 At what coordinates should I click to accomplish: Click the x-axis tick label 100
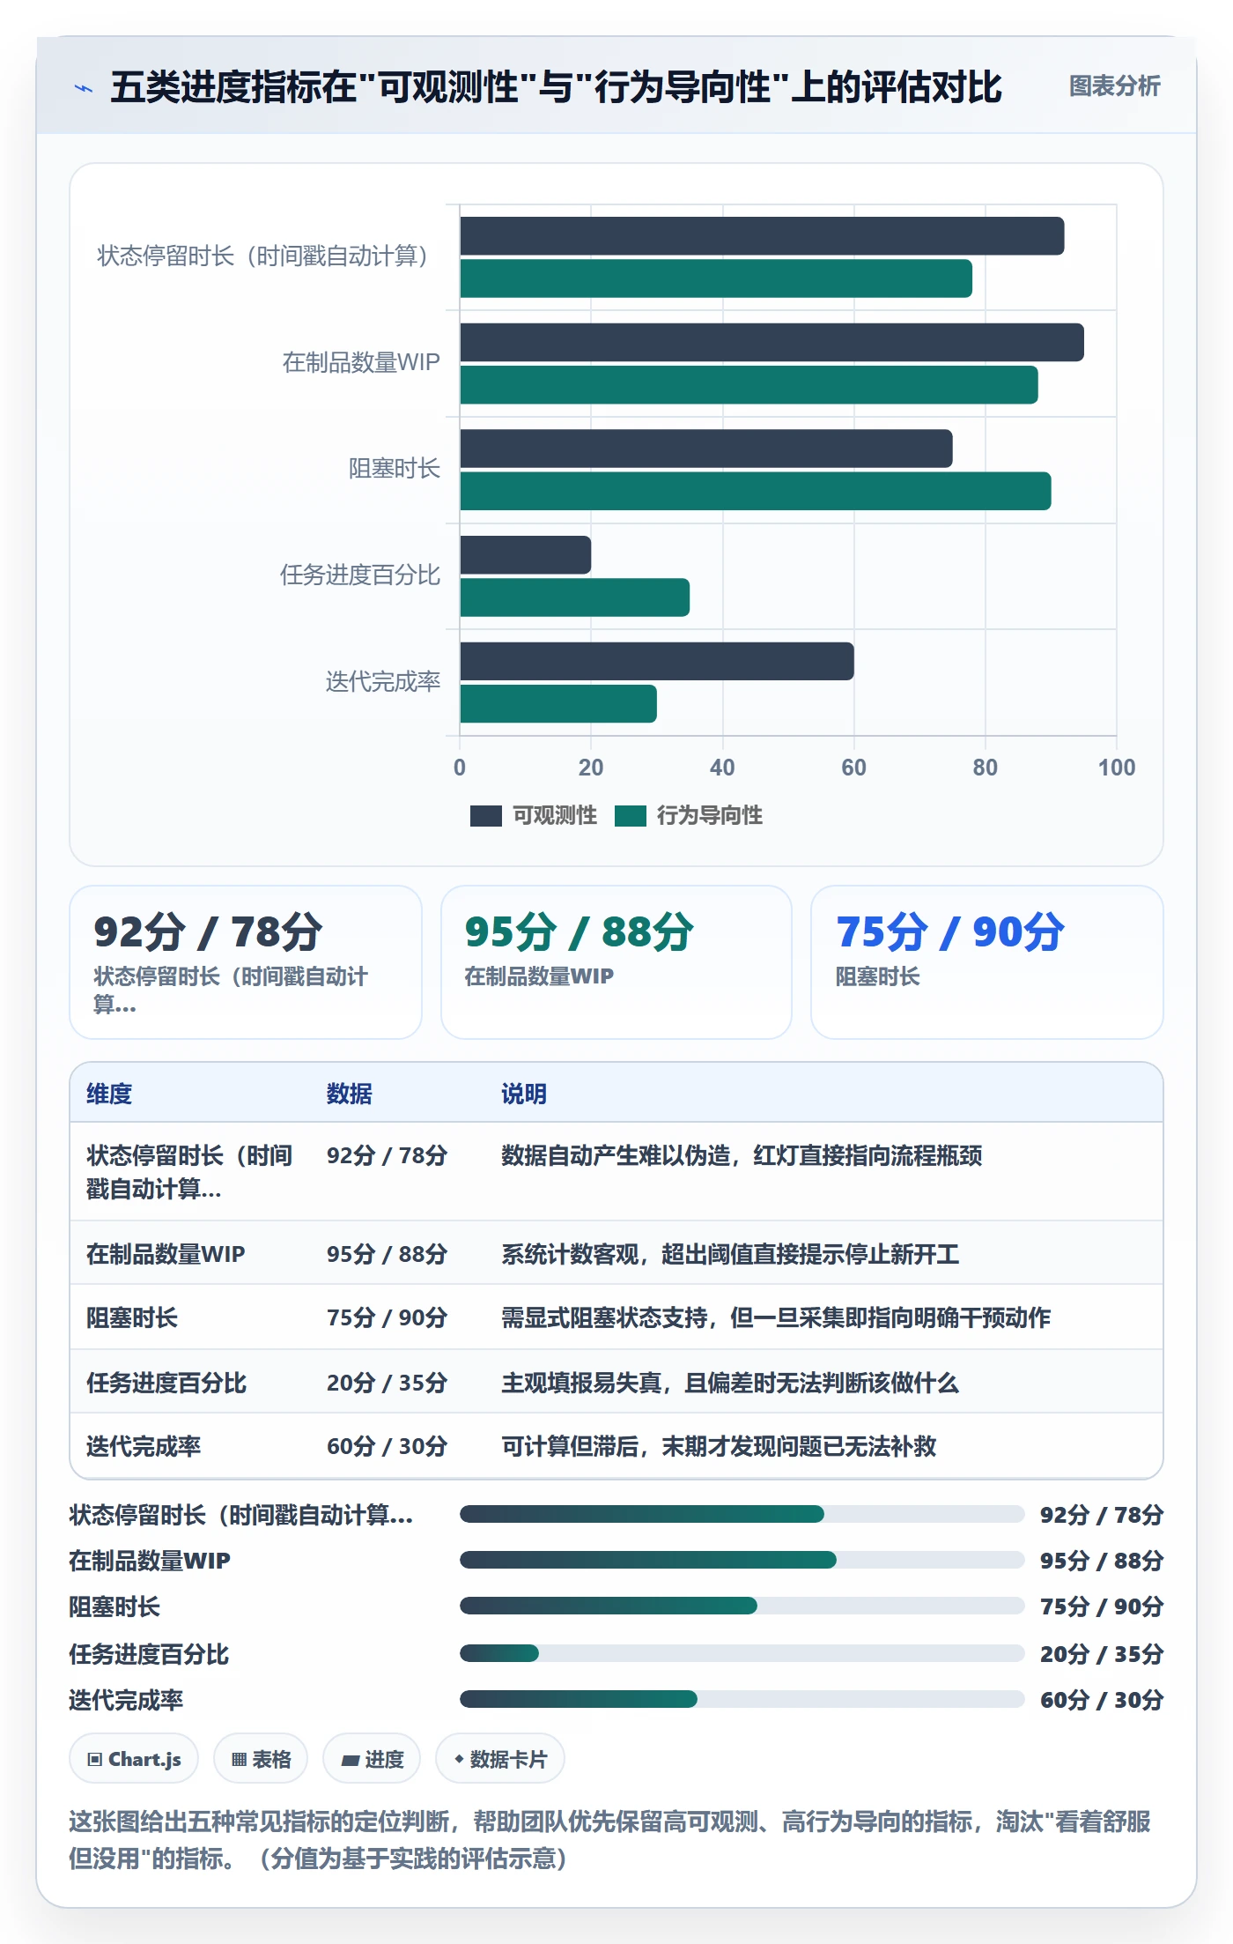pyautogui.click(x=1116, y=768)
